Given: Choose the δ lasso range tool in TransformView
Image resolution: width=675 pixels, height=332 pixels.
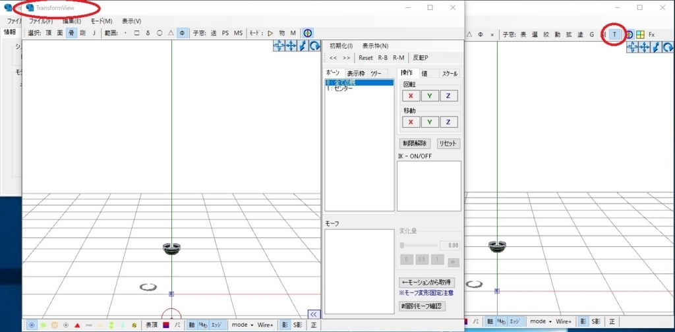Looking at the screenshot, I should click(x=148, y=33).
